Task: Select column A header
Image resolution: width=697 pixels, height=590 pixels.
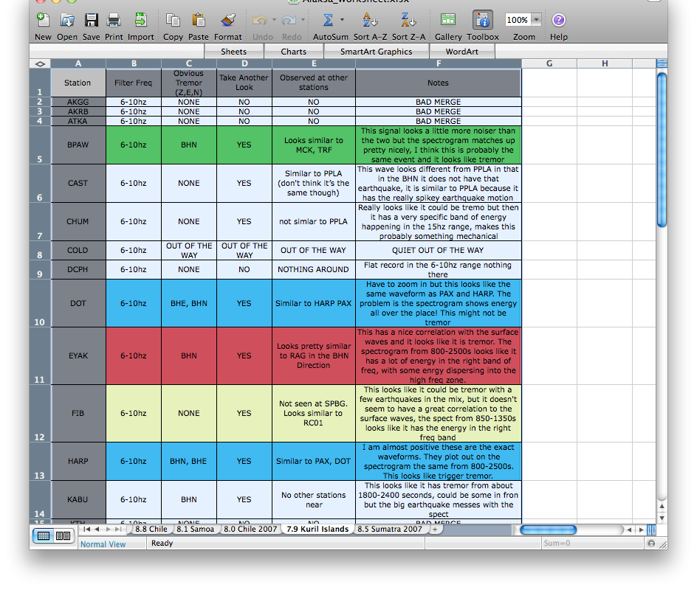Action: (78, 64)
